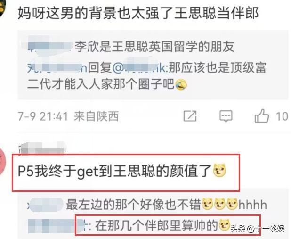The image size is (291, 239).
Task: Select the P5我终于get到王思聪 comment
Action: [122, 171]
